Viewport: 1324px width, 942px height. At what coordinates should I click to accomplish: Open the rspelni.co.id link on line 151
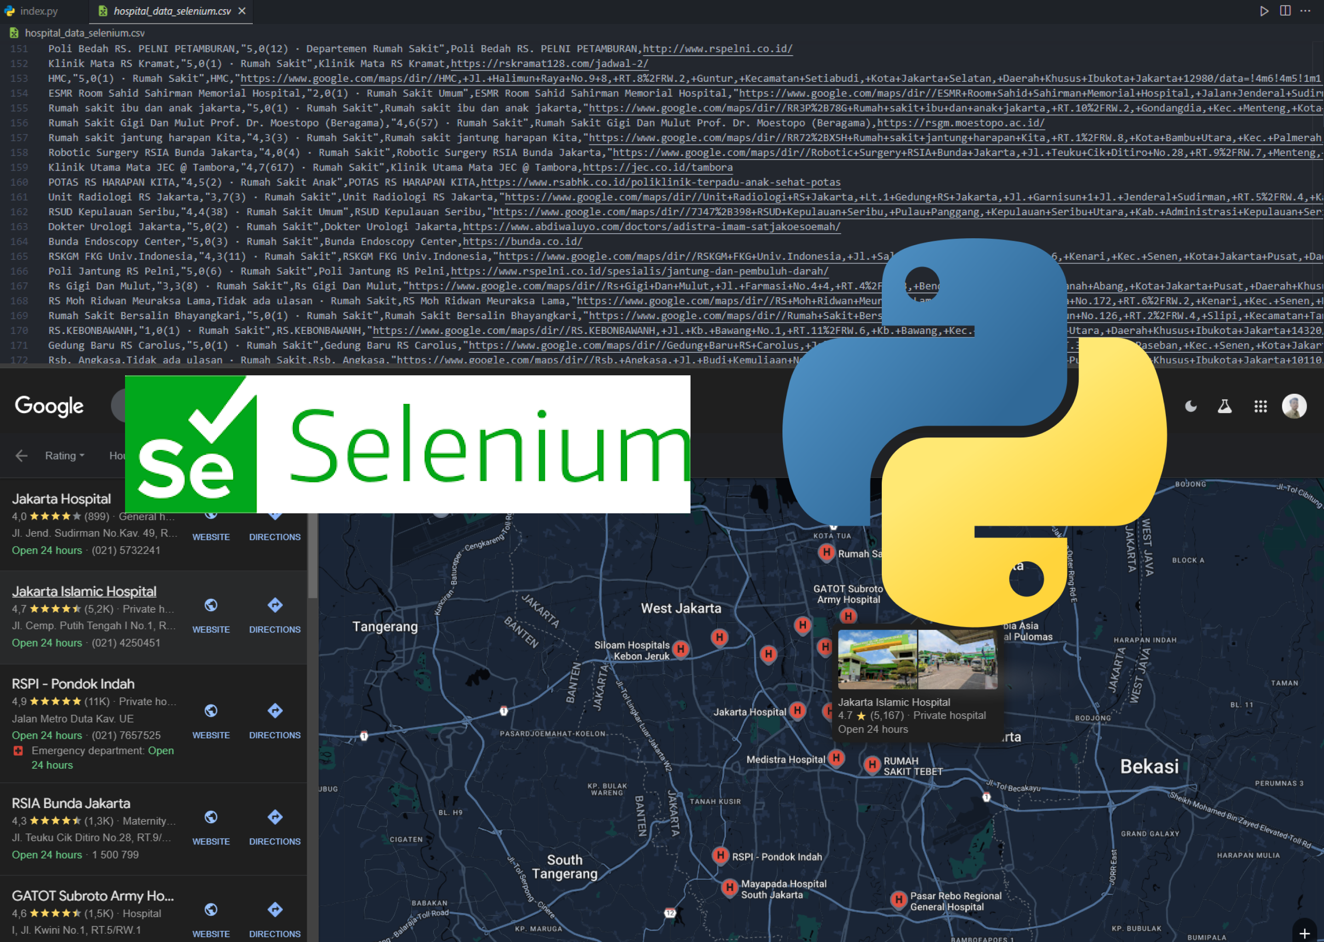(x=717, y=49)
